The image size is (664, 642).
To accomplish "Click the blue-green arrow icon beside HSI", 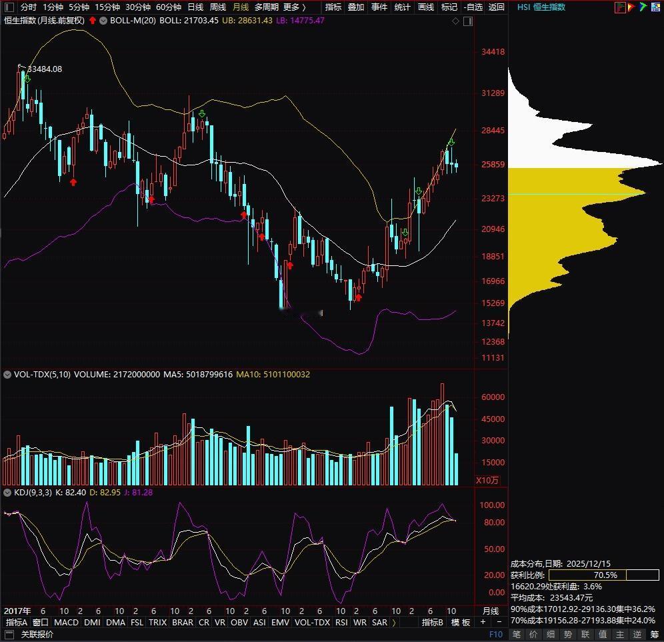I will click(643, 7).
